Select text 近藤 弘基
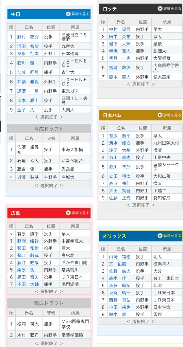Image resolution: width=183 pixels, height=347 pixels. click(x=28, y=177)
